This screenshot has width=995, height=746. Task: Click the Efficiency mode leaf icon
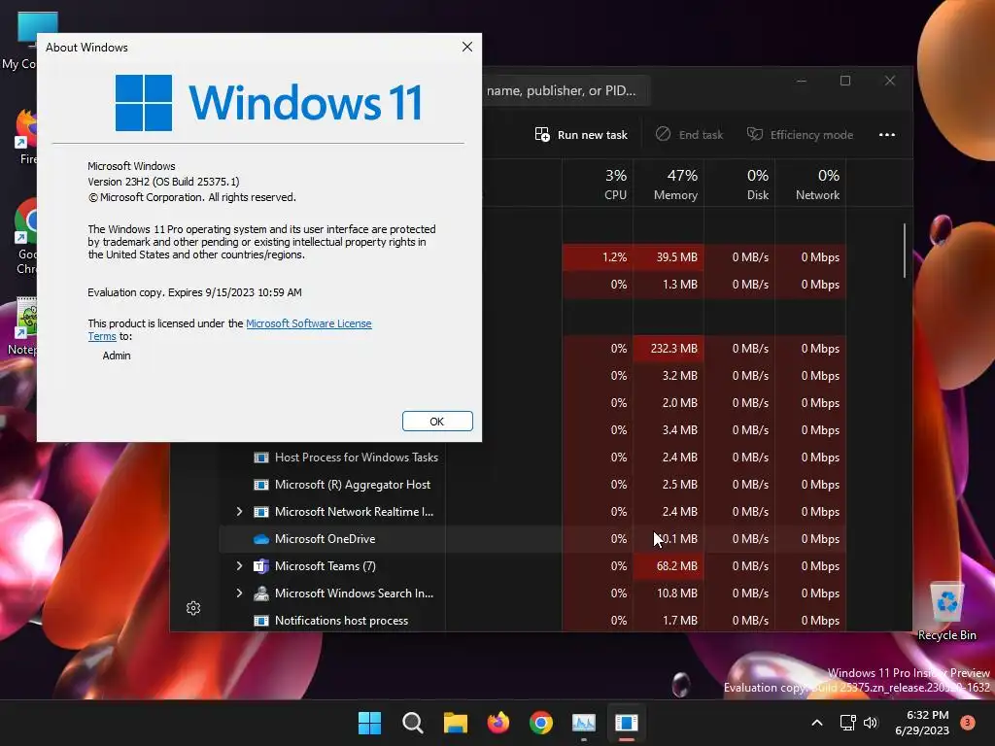click(754, 134)
